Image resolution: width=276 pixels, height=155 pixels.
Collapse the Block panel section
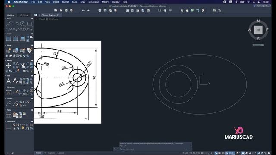point(6,45)
